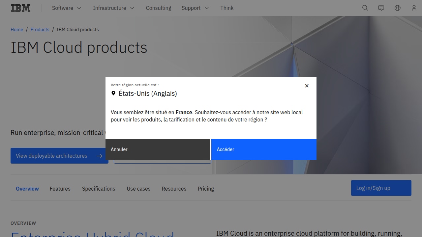Switch to the Features tab

click(60, 189)
